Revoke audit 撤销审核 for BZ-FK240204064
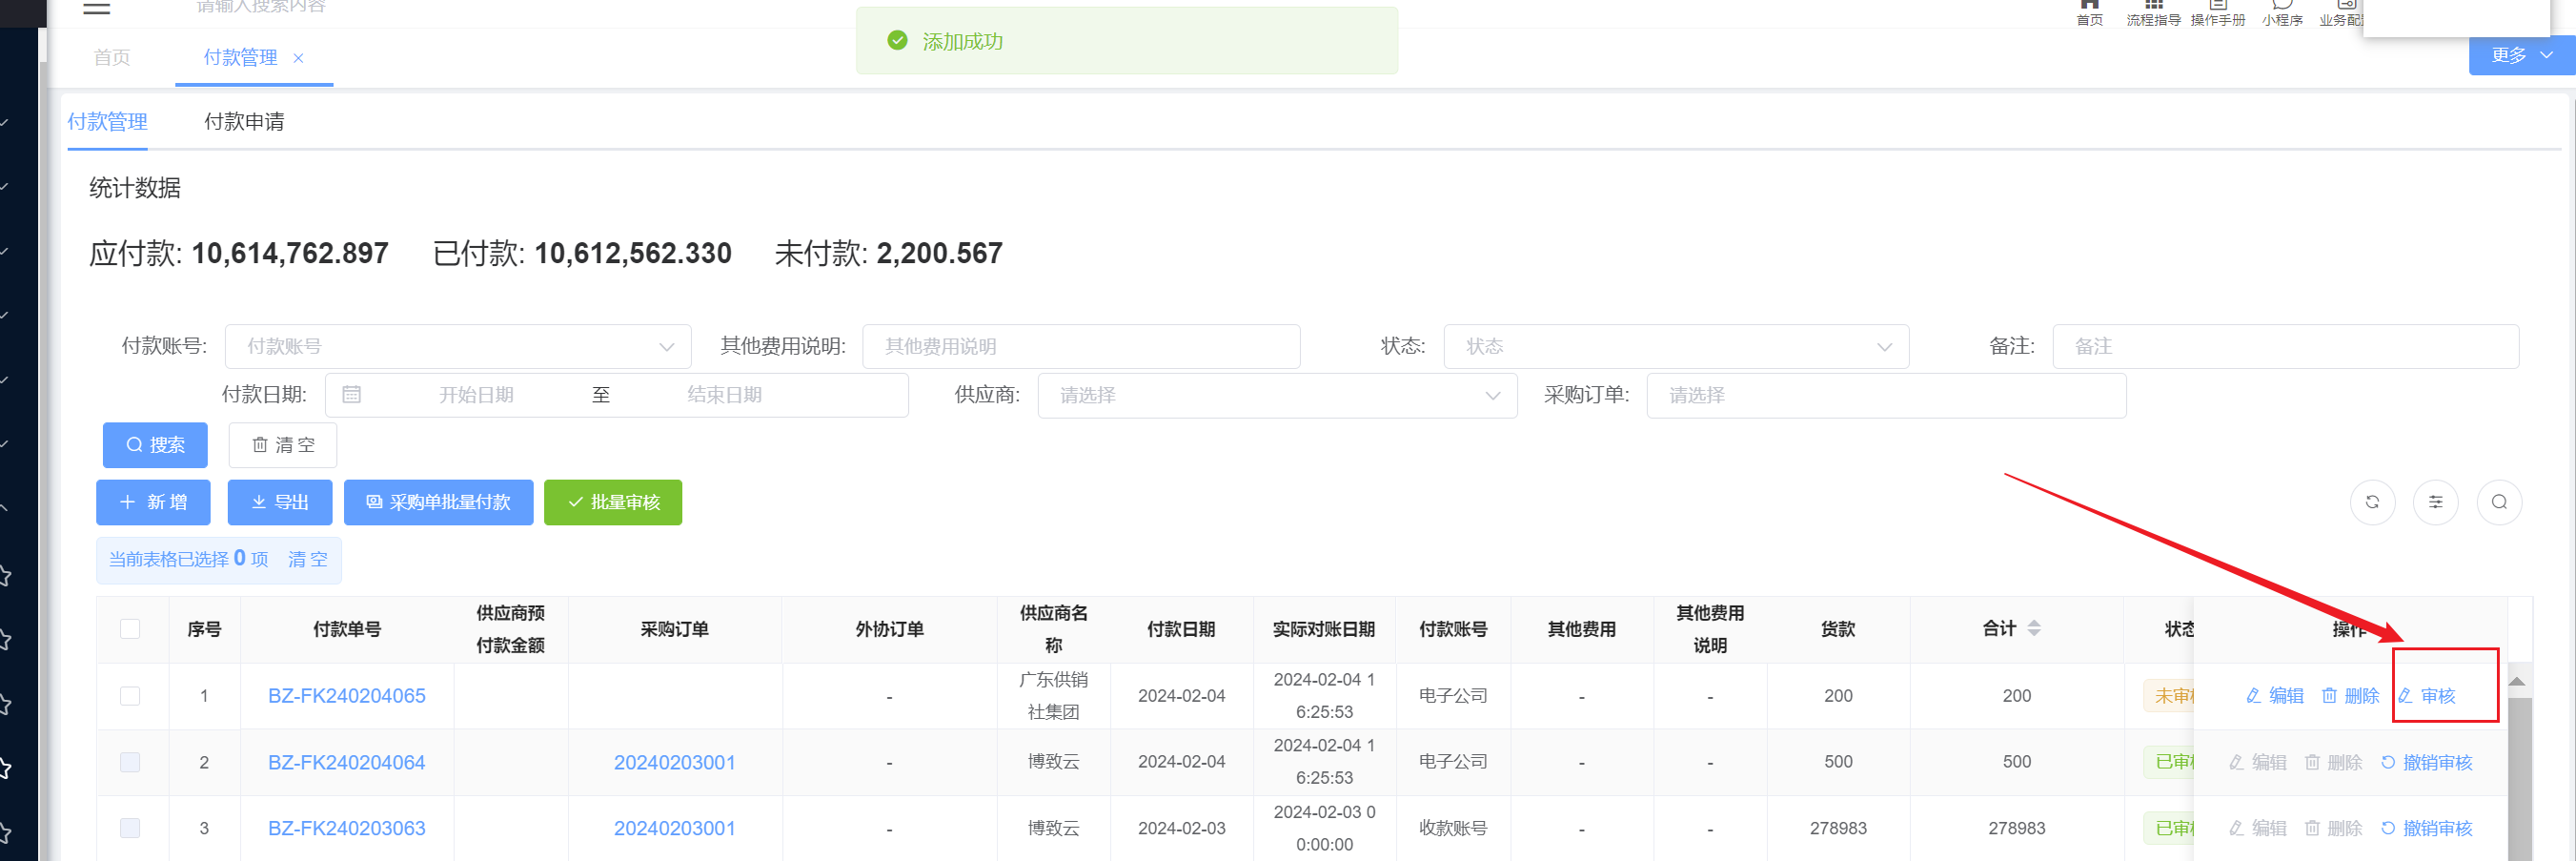Screen dimensions: 2576x861 tap(2426, 763)
